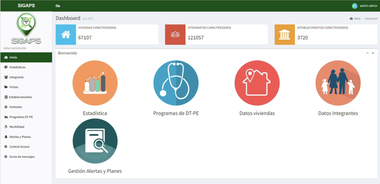Image resolution: width=380 pixels, height=184 pixels.
Task: Click the red Integrantes Caracterizados people icon
Action: [175, 35]
